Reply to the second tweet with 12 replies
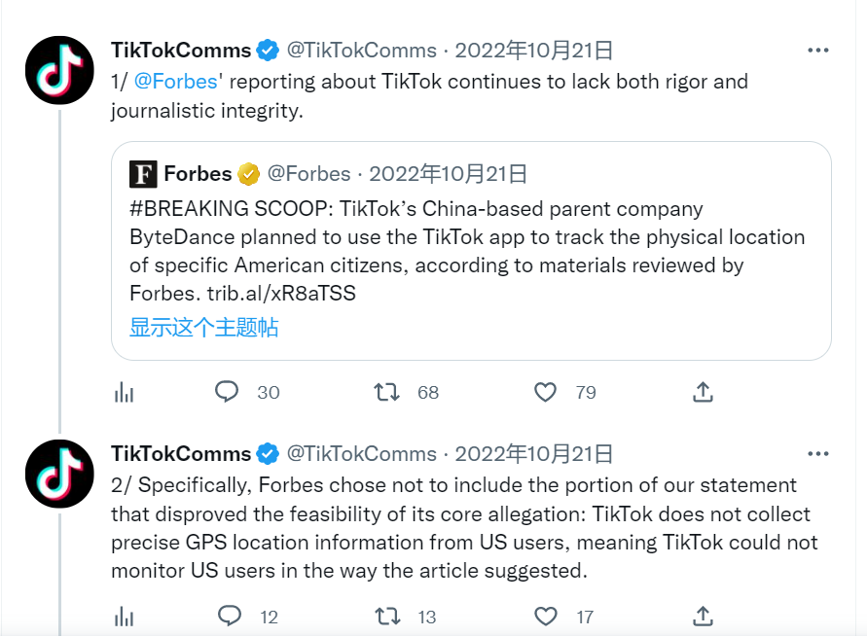Screen dimensions: 867x636 point(230,616)
